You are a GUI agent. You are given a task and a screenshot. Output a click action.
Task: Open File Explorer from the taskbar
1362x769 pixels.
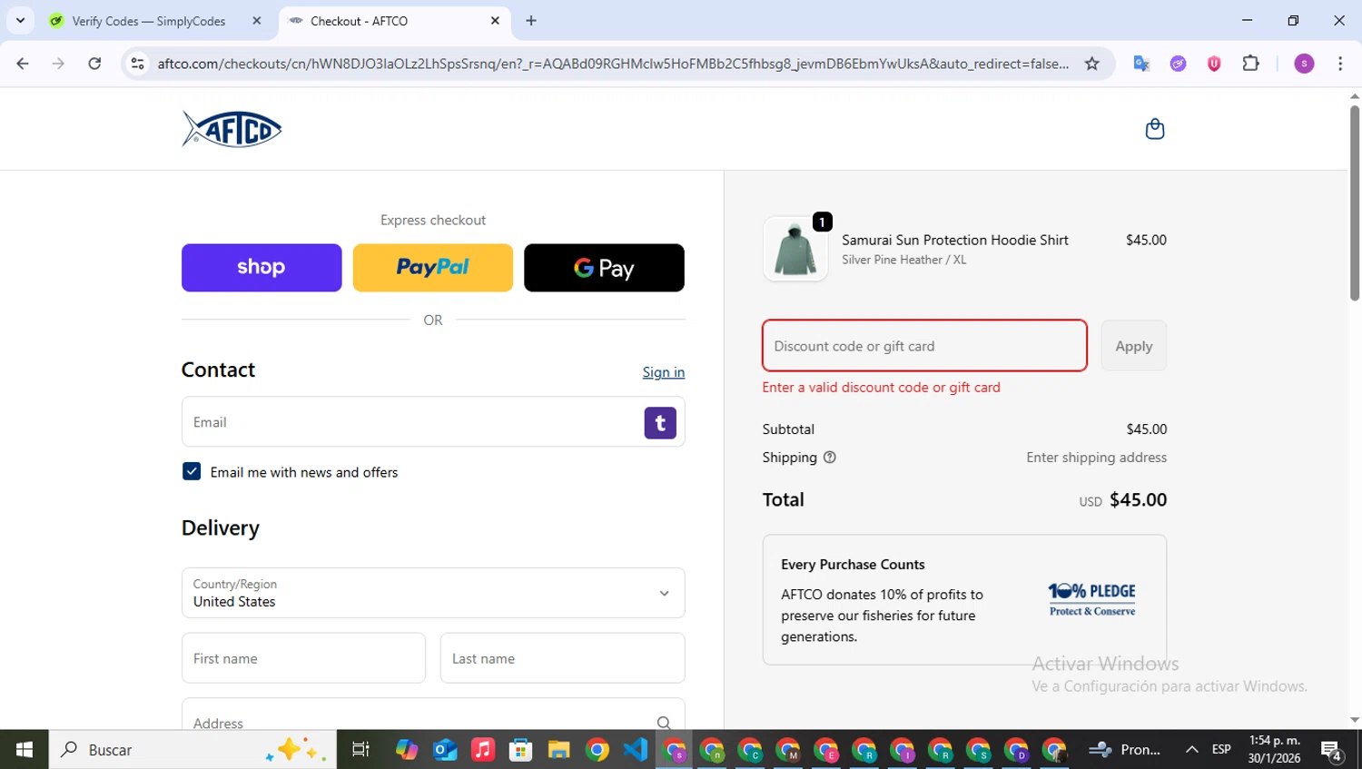click(x=558, y=749)
